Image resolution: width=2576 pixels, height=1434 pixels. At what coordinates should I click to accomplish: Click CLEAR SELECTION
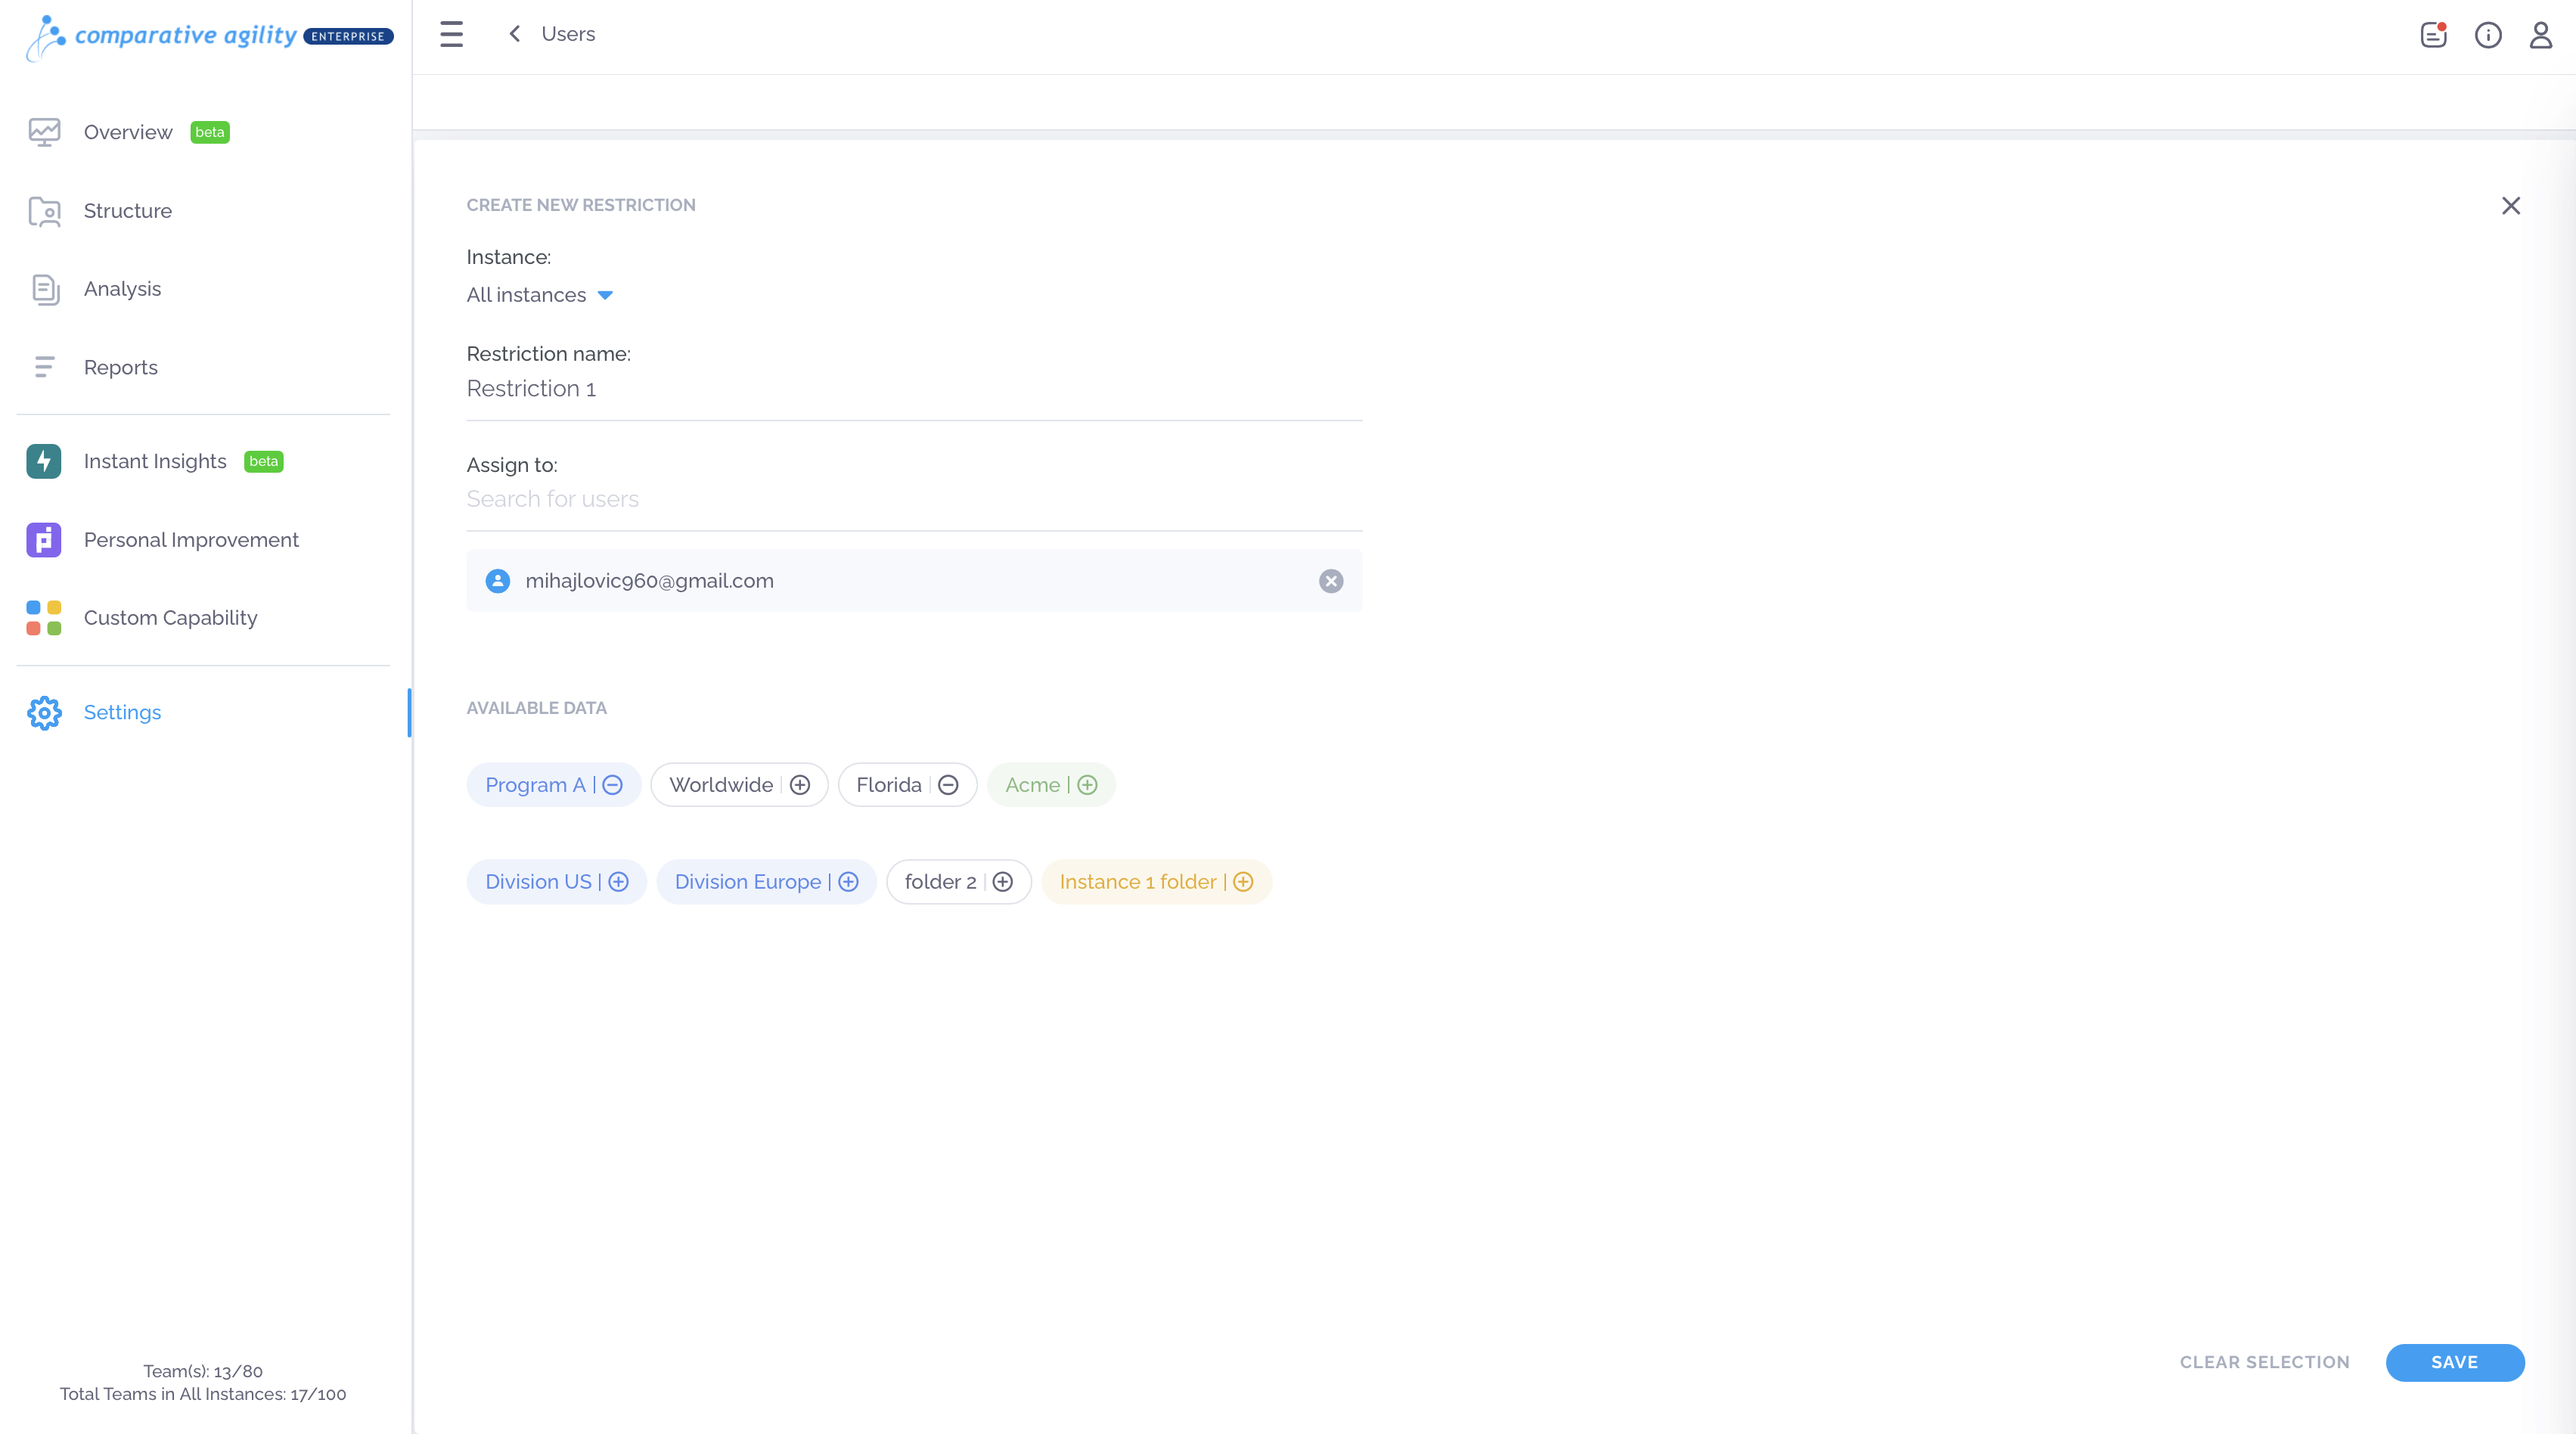2265,1362
